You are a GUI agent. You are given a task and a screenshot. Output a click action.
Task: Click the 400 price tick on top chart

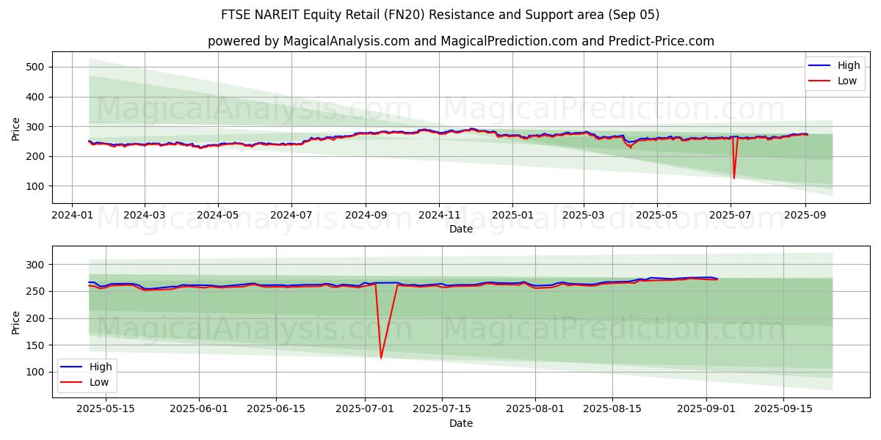tap(36, 97)
